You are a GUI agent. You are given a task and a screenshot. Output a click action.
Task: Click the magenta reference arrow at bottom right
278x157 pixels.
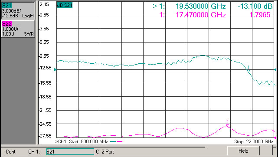pyautogui.click(x=275, y=137)
